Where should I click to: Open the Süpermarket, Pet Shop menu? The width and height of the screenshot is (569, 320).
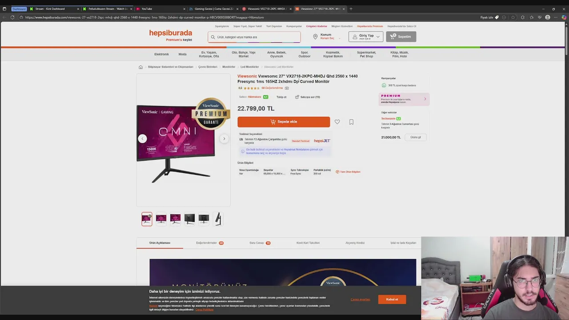point(366,54)
